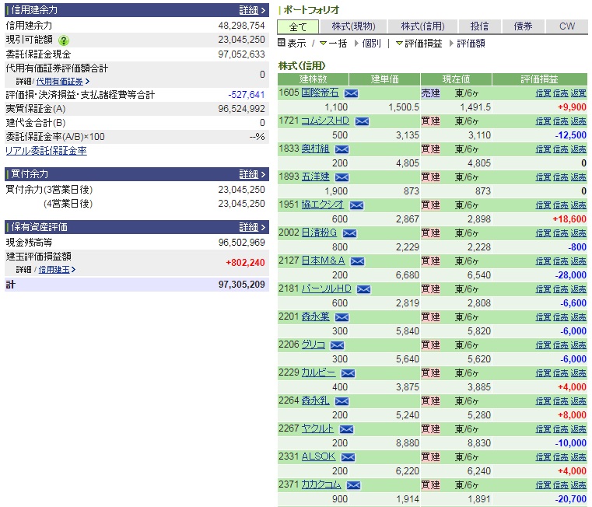Switch to the CW tab
The width and height of the screenshot is (592, 507).
click(566, 26)
